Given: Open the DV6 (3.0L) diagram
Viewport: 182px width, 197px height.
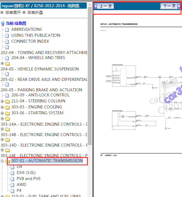Looking at the screenshot, I should [x=26, y=173].
